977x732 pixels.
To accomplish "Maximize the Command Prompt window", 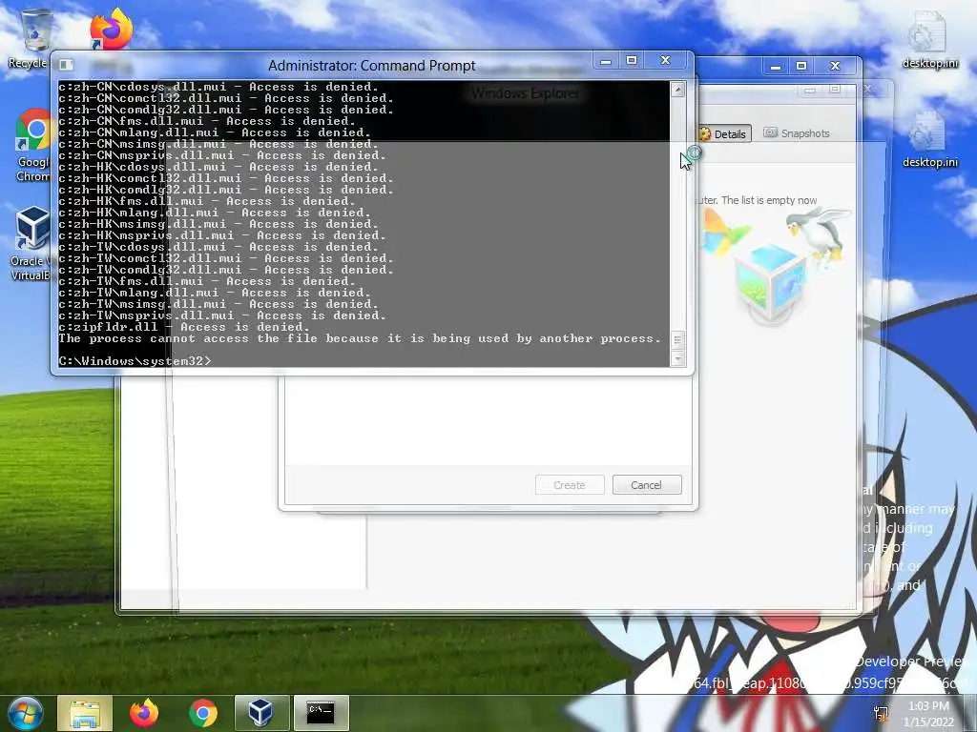I will 632,60.
